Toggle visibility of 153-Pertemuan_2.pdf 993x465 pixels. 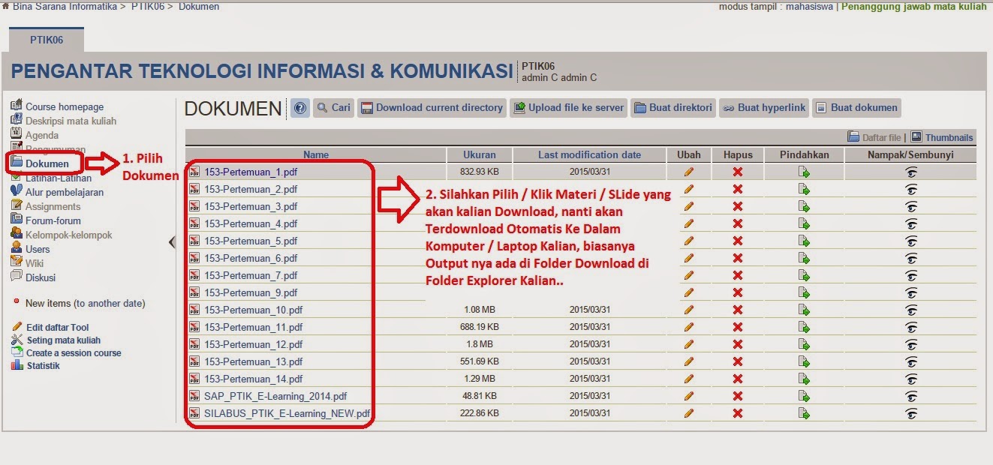click(910, 188)
